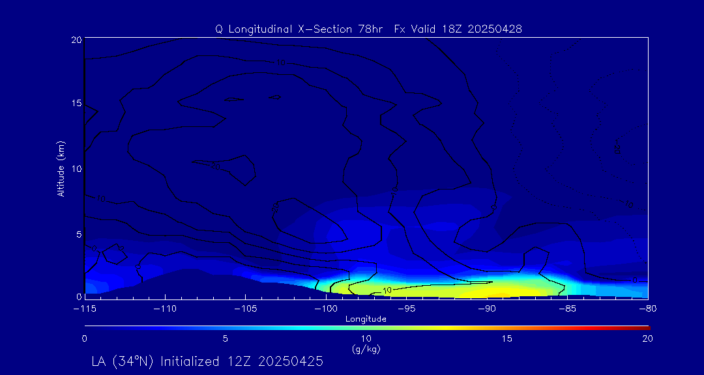Click the '20' contour label near 10 km altitude
Image resolution: width=704 pixels, height=375 pixels.
point(216,166)
